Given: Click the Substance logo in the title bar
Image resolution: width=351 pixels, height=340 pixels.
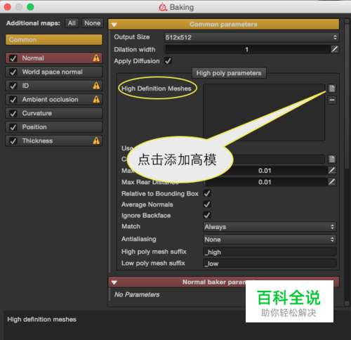Looking at the screenshot, I should click(163, 7).
